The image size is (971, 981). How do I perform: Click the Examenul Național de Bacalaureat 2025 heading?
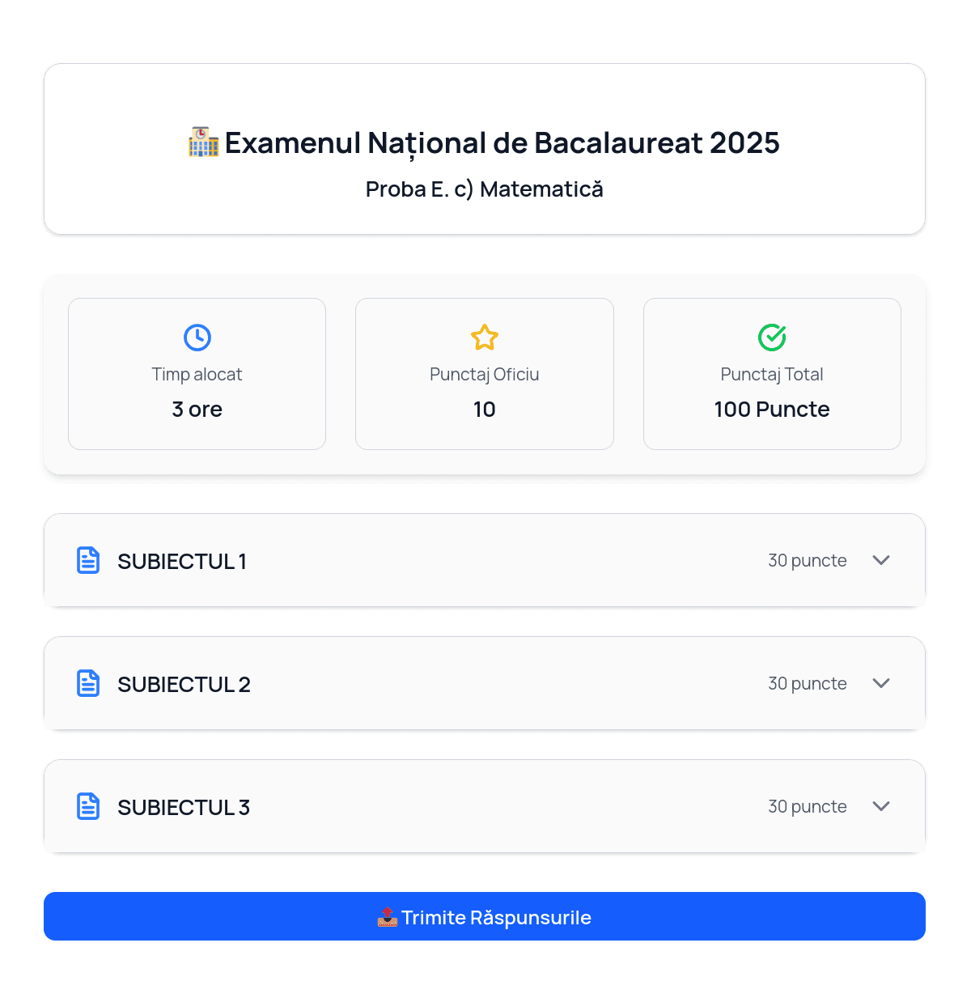click(502, 143)
